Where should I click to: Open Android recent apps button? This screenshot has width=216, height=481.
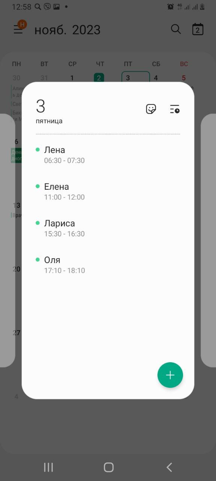coord(48,467)
